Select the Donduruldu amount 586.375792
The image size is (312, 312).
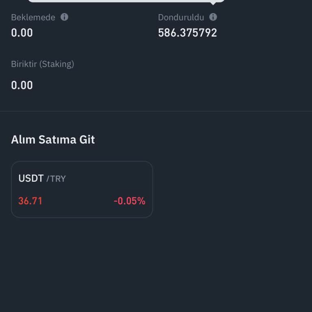(187, 33)
